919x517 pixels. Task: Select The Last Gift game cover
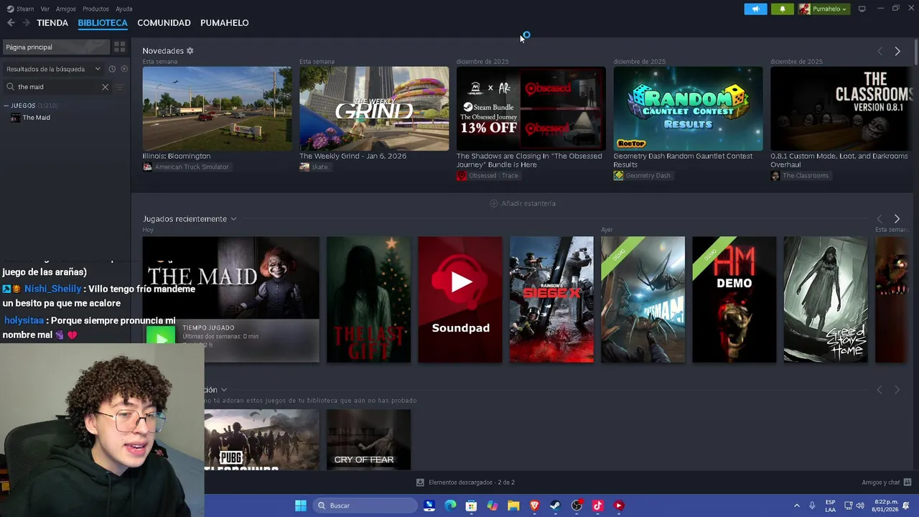click(x=368, y=299)
